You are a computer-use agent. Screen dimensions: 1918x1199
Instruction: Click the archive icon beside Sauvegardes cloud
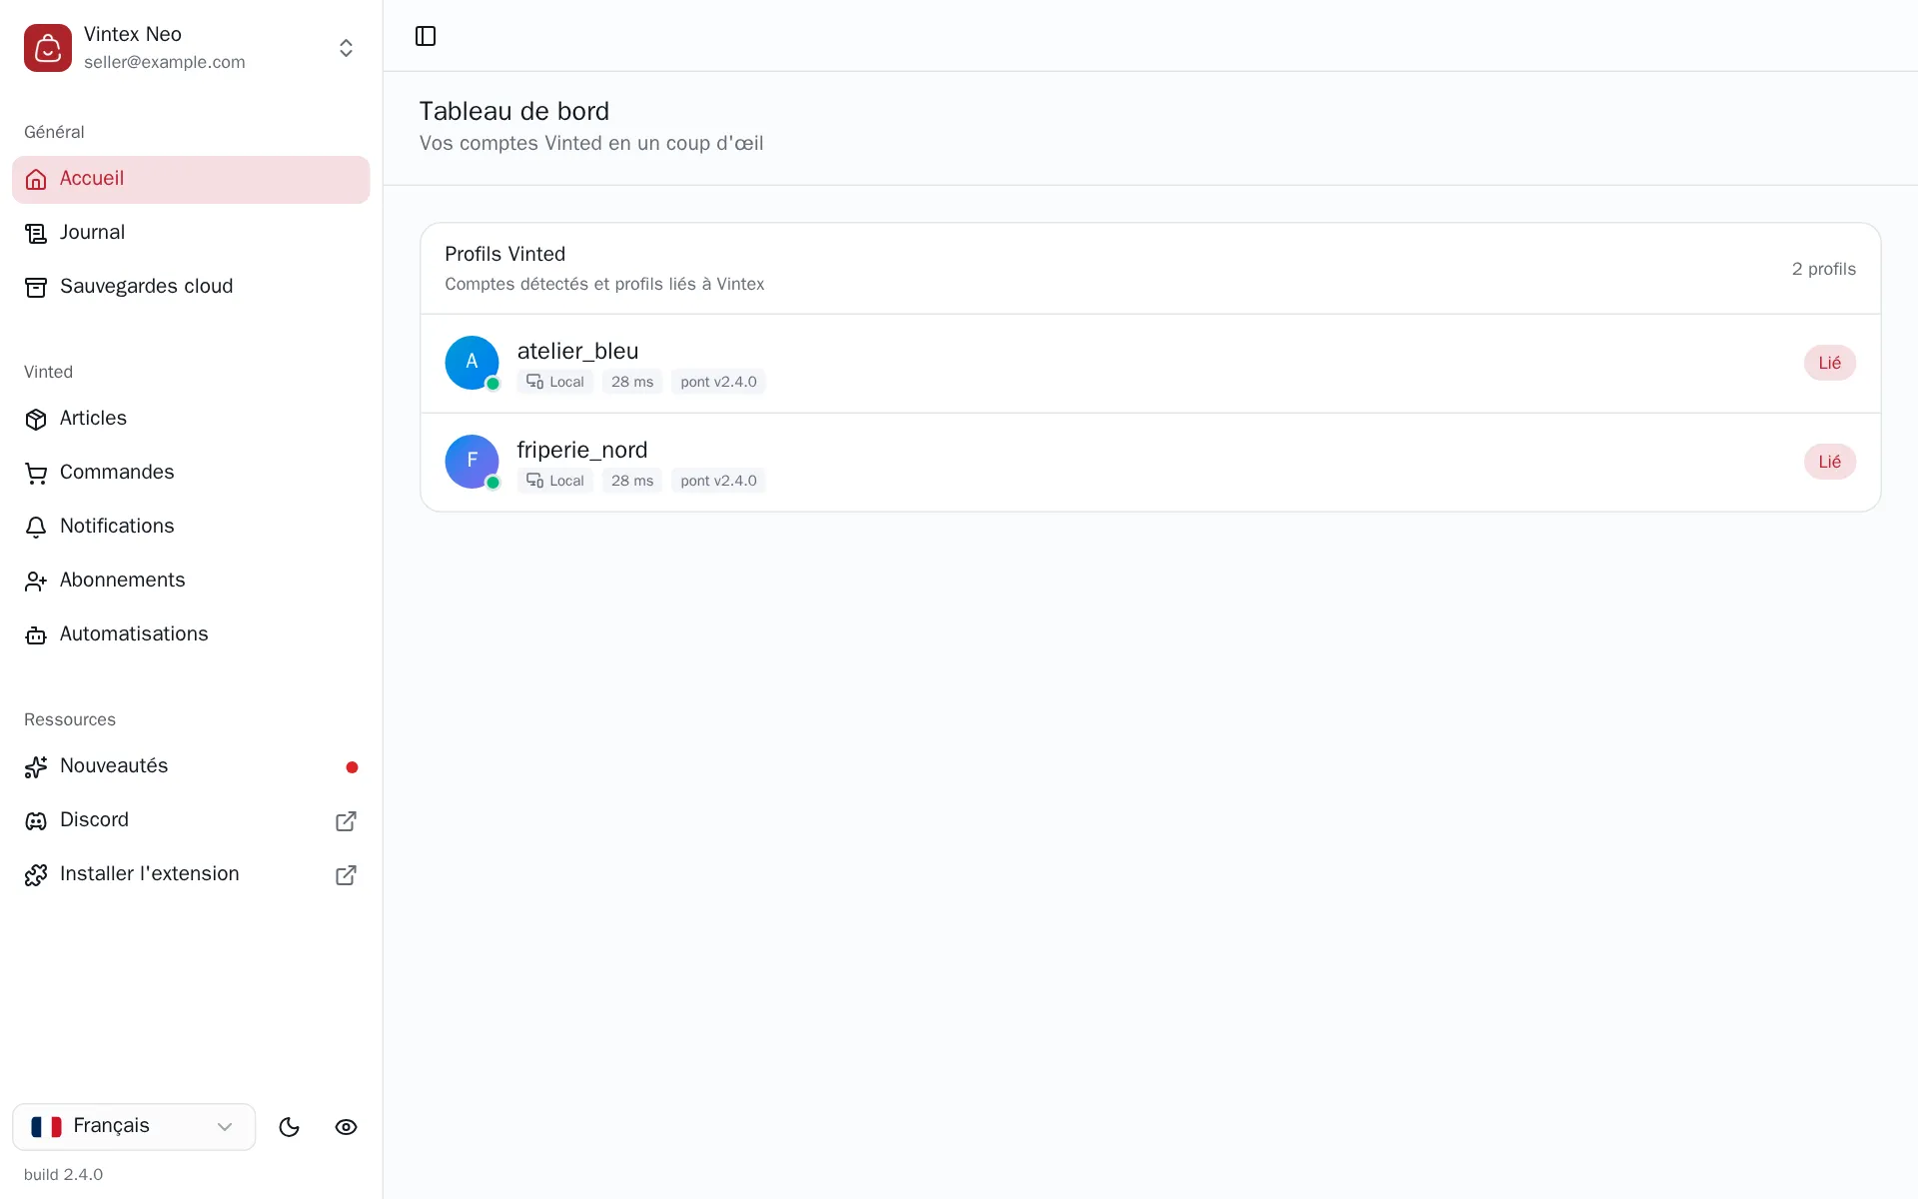[x=36, y=287]
